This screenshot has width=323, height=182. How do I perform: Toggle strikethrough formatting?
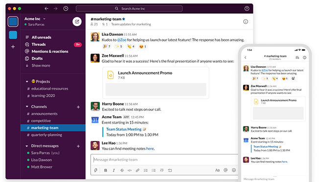point(122,170)
